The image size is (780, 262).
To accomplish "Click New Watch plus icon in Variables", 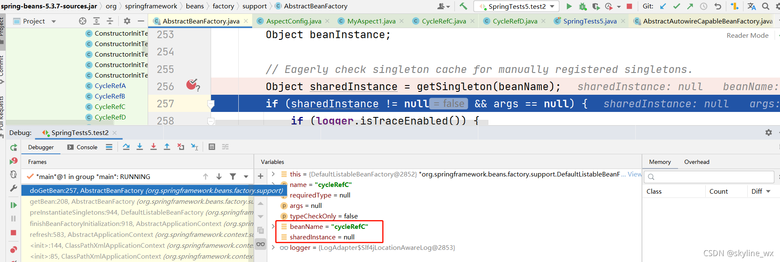I will (x=261, y=176).
